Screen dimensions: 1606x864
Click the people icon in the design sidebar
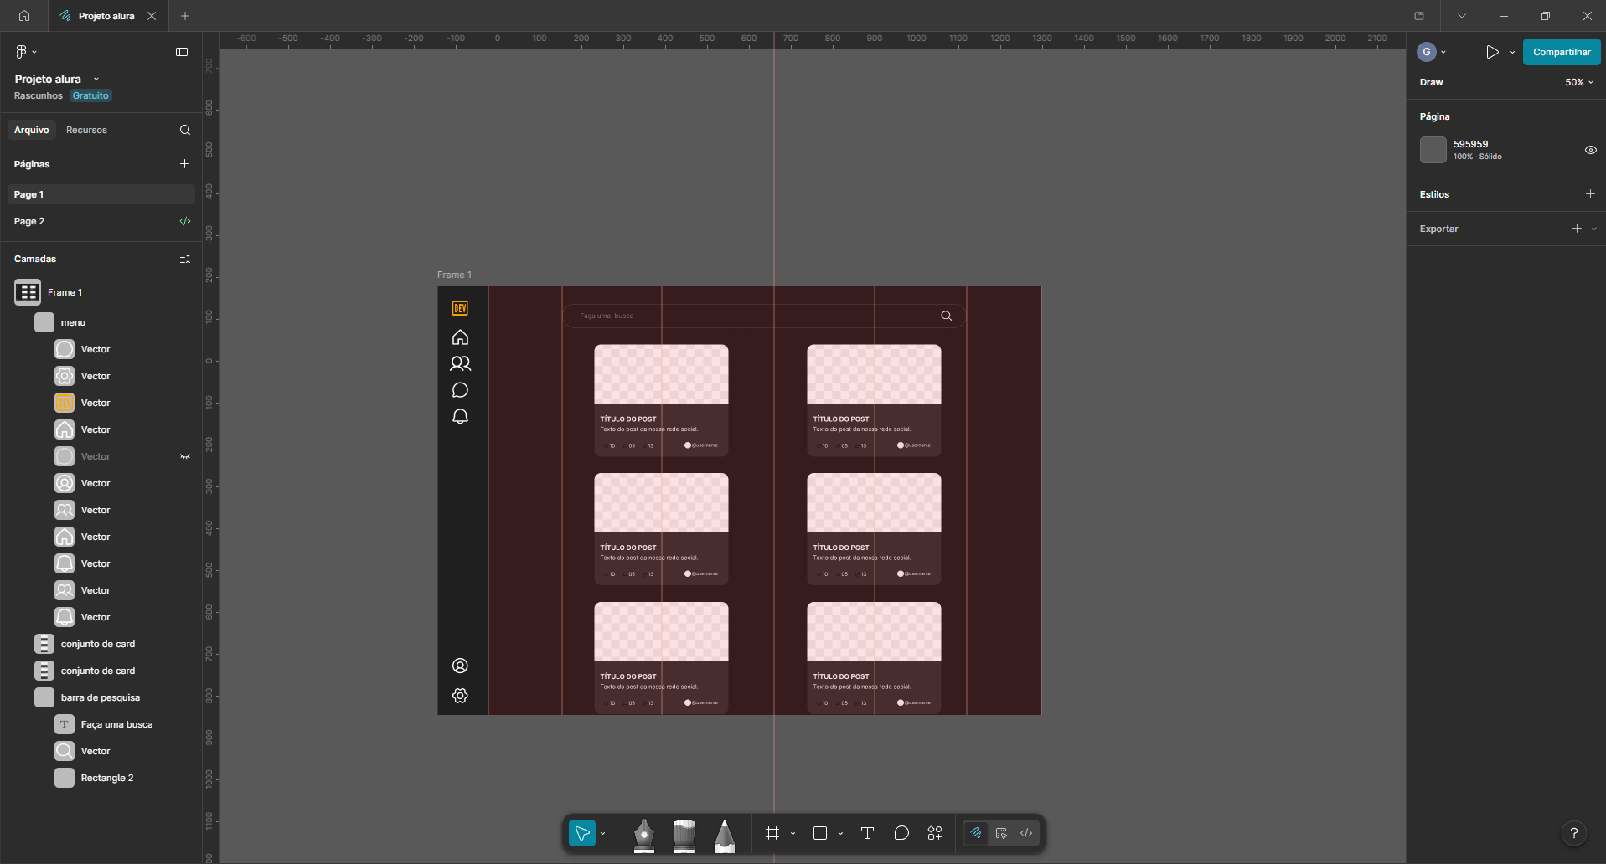[460, 363]
